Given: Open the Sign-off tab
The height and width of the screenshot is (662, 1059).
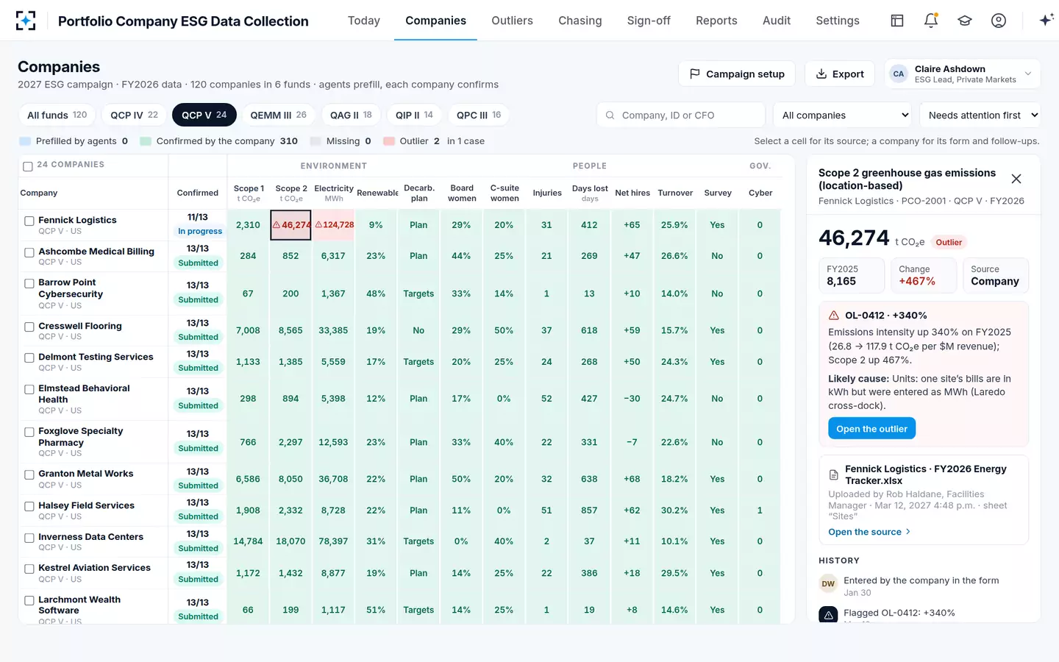Looking at the screenshot, I should tap(649, 21).
